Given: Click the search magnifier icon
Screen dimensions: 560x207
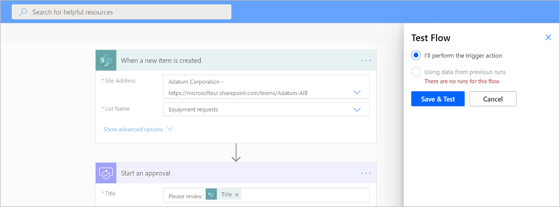Looking at the screenshot, I should click(x=23, y=12).
